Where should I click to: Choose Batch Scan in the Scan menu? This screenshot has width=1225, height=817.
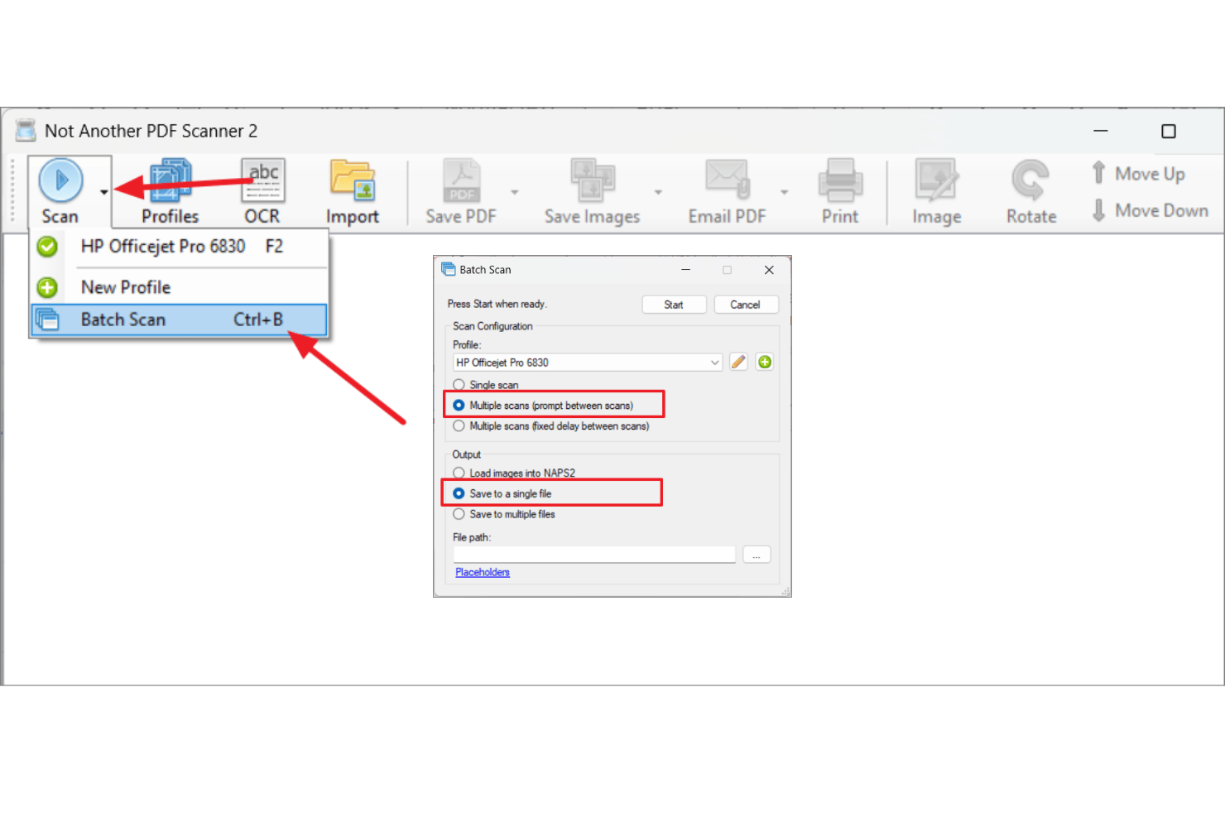tap(179, 320)
